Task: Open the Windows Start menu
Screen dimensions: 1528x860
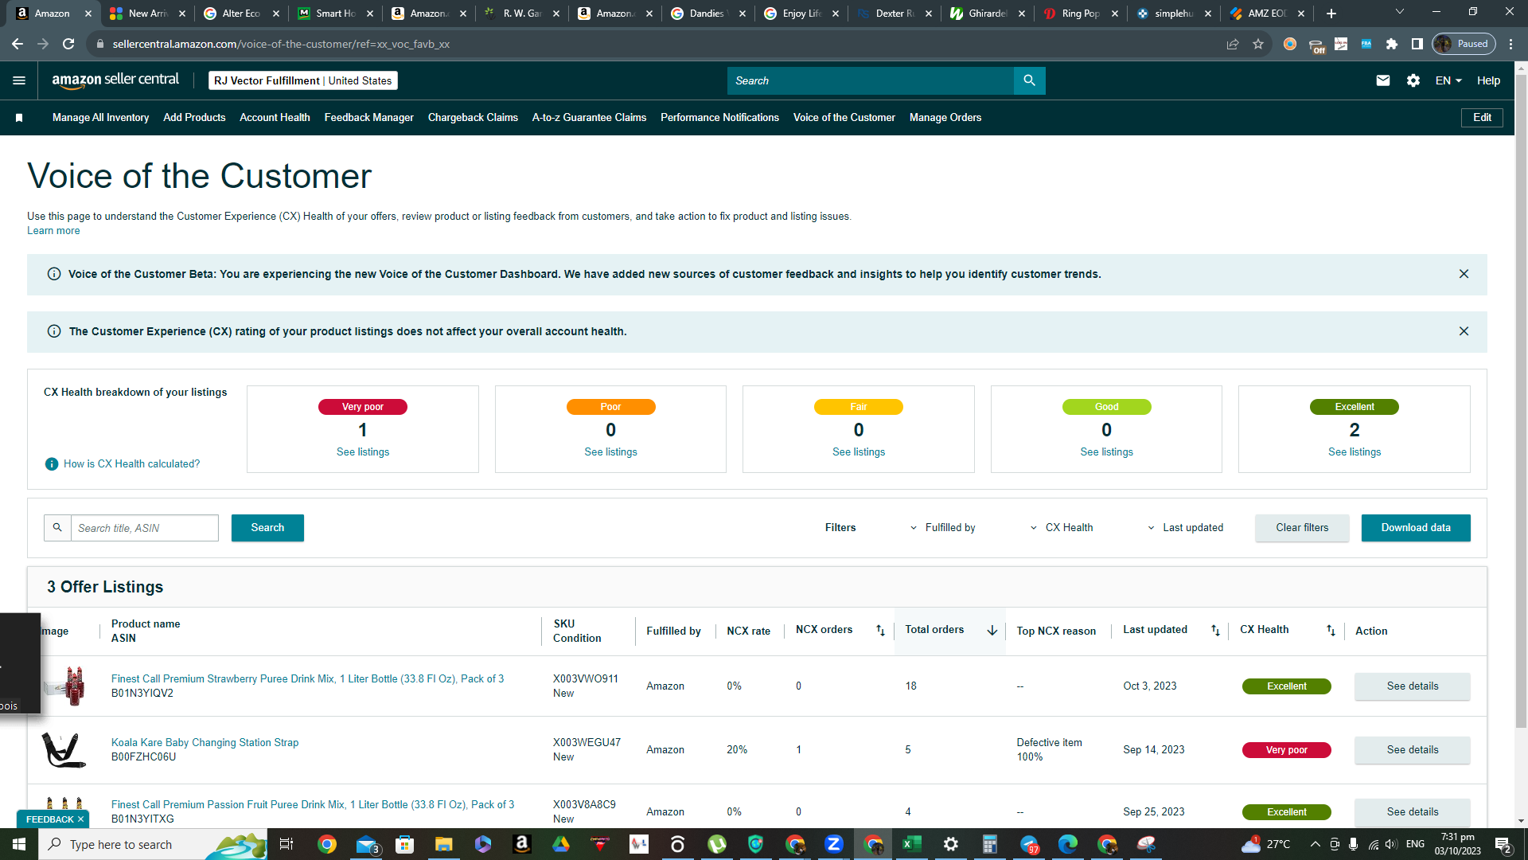Action: (x=19, y=844)
